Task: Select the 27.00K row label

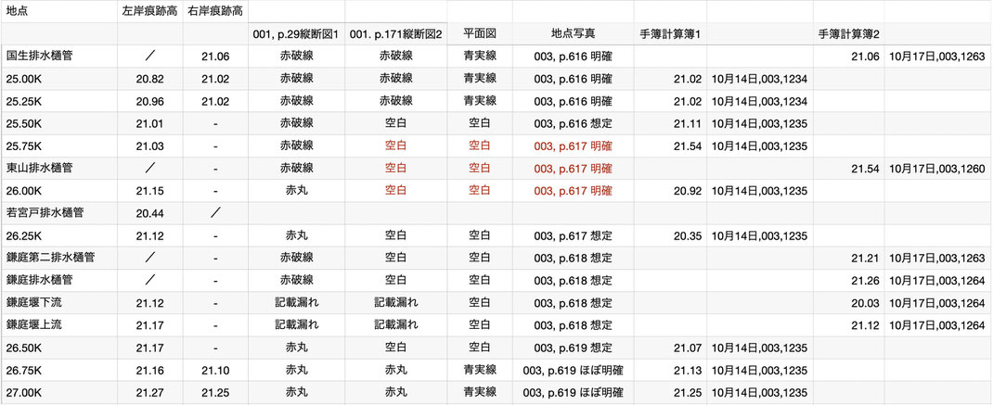Action: point(24,393)
